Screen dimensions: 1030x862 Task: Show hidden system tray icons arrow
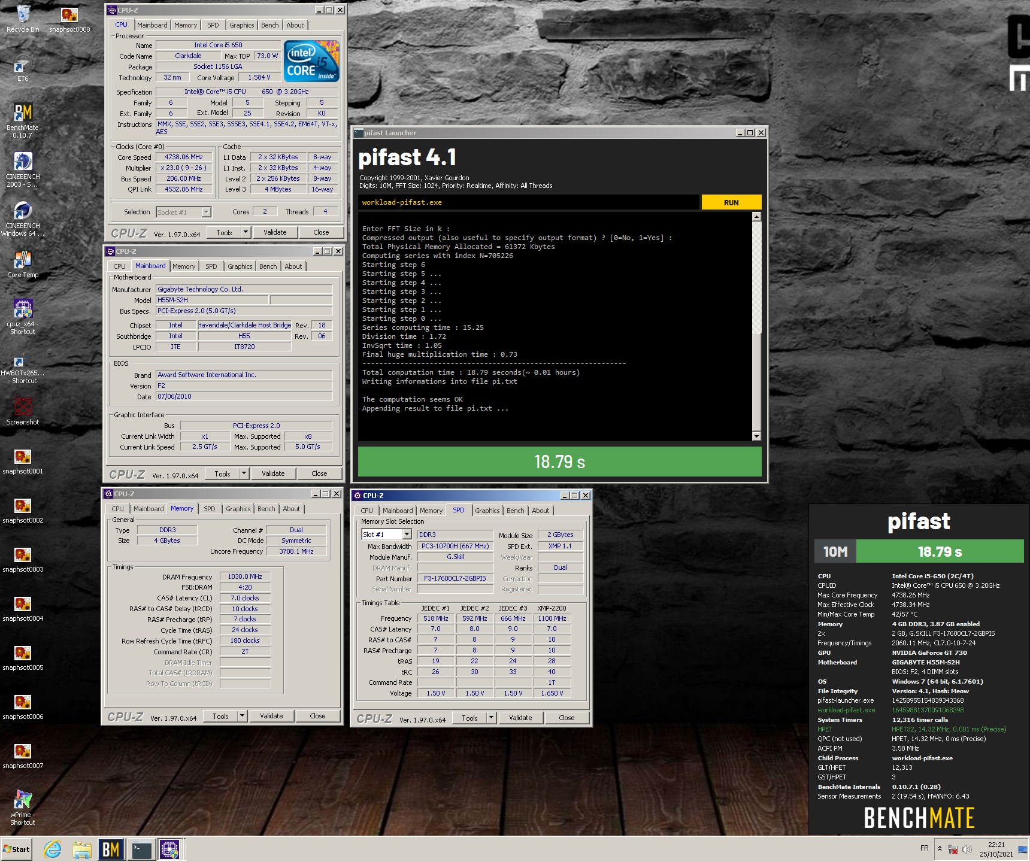pos(940,849)
